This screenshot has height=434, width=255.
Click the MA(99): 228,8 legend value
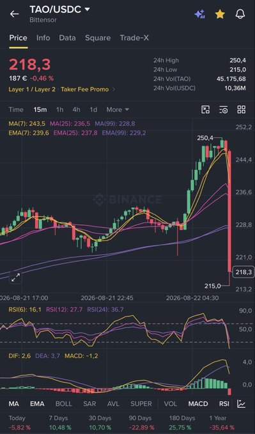pos(115,124)
